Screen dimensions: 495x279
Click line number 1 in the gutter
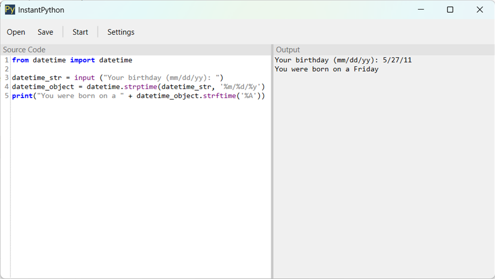coord(6,60)
